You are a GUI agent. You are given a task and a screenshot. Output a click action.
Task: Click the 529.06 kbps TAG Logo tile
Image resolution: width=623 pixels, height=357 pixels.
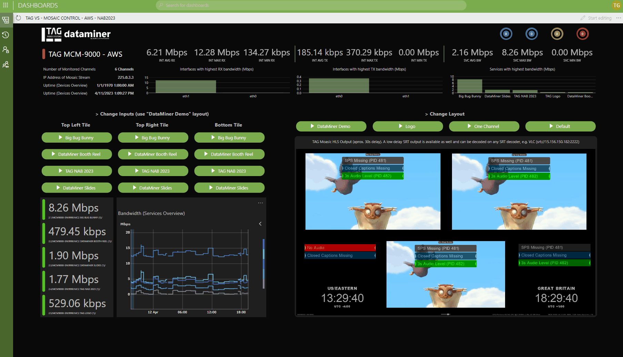tap(77, 305)
